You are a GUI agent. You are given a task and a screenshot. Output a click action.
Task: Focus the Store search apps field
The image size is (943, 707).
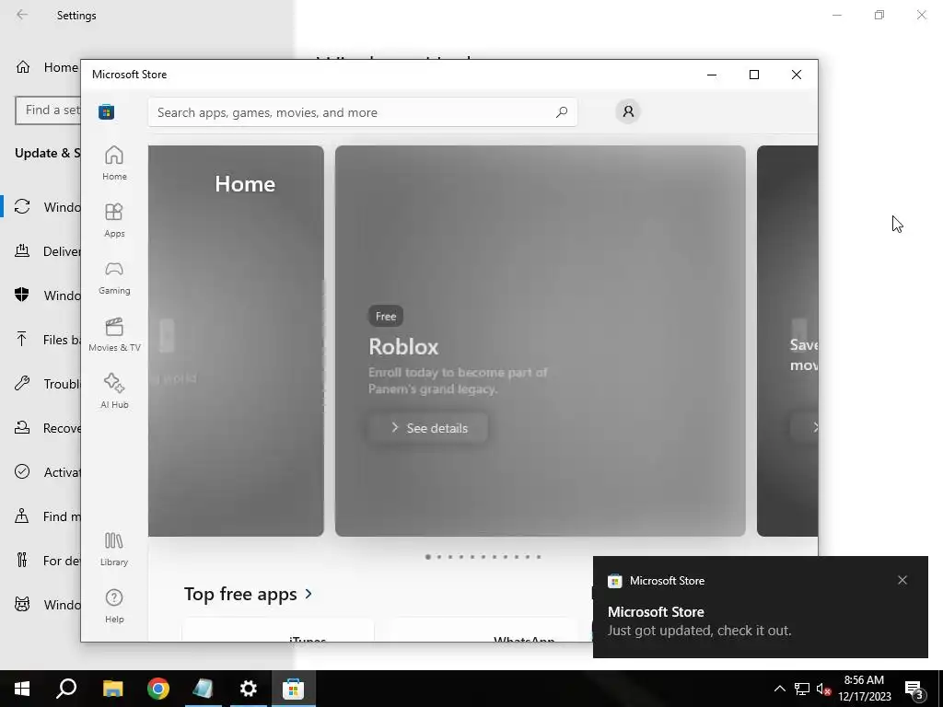tap(363, 111)
